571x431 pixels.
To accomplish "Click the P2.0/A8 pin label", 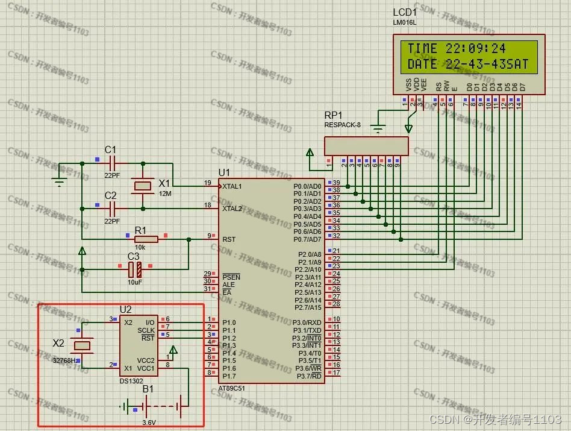I will pos(310,254).
